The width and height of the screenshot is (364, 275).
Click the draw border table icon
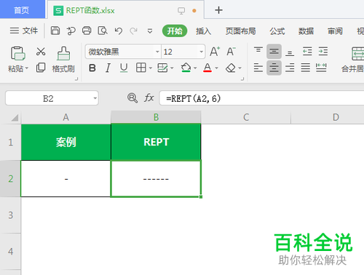162,68
